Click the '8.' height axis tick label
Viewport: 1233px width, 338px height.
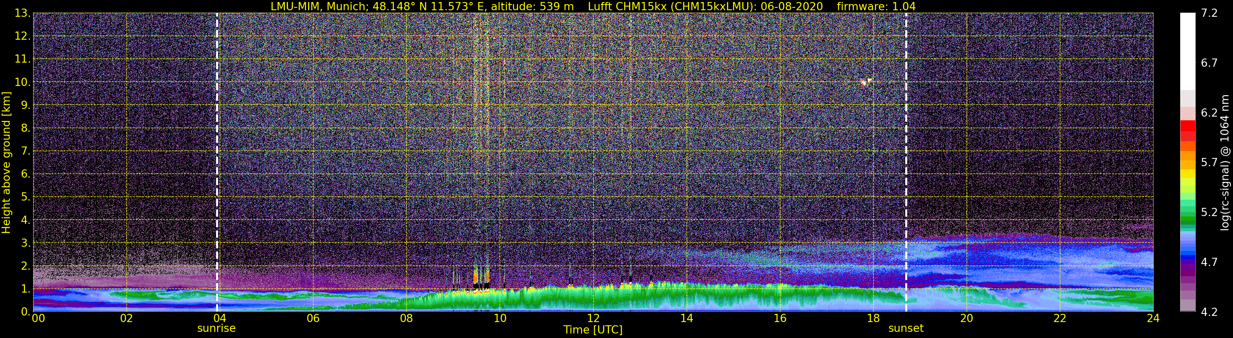[25, 128]
